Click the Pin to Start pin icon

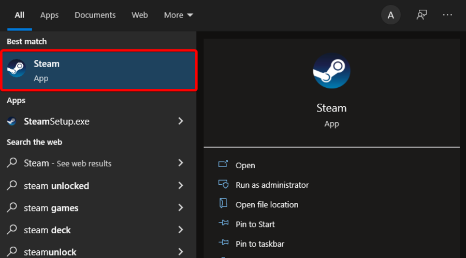click(223, 223)
